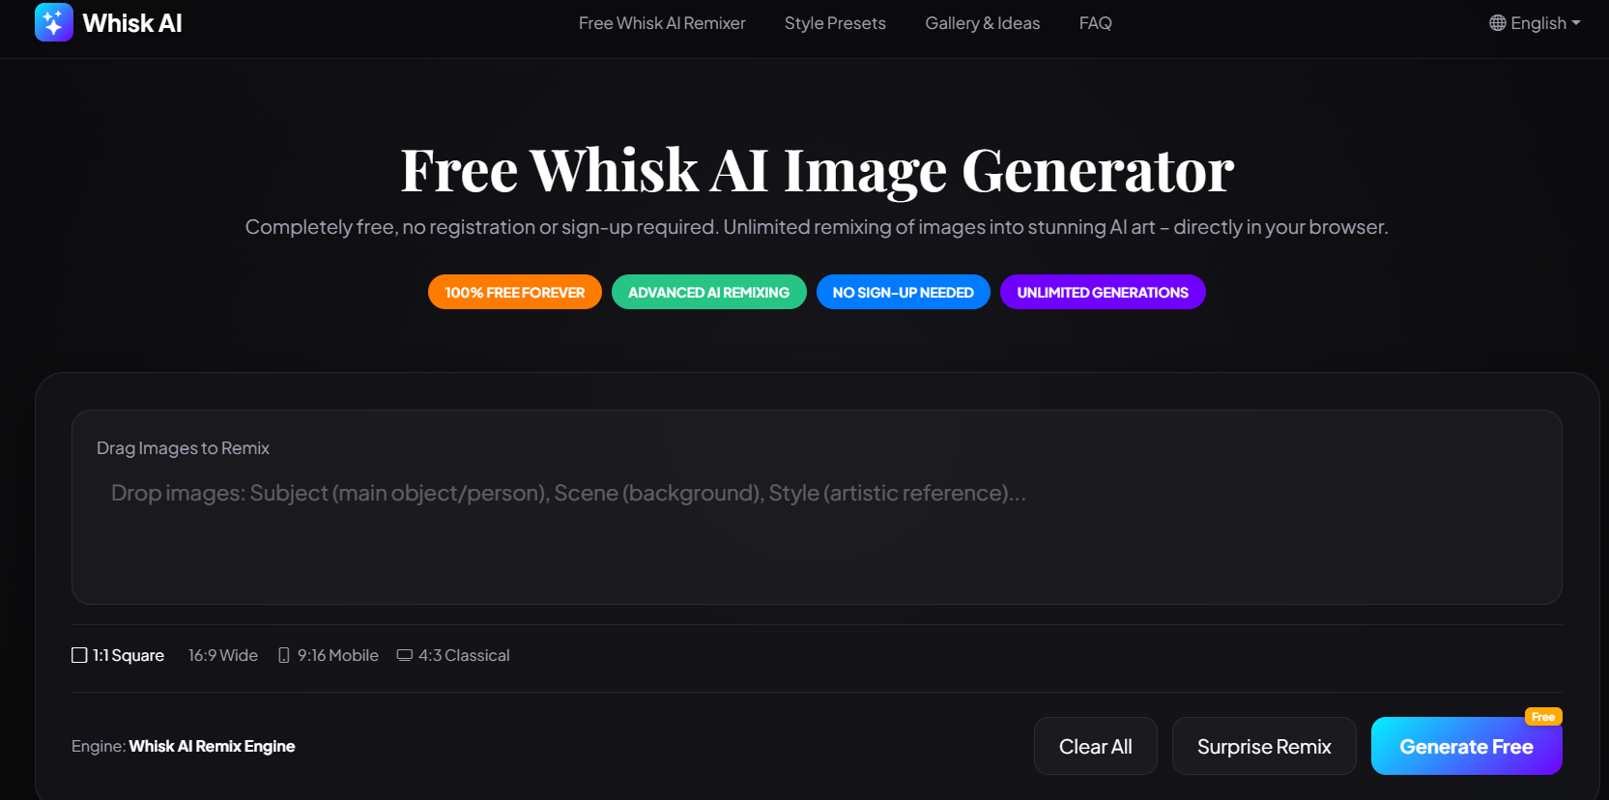Screen dimensions: 1609x800
Task: Open Free Whisk AI Remixer menu item
Action: click(662, 23)
